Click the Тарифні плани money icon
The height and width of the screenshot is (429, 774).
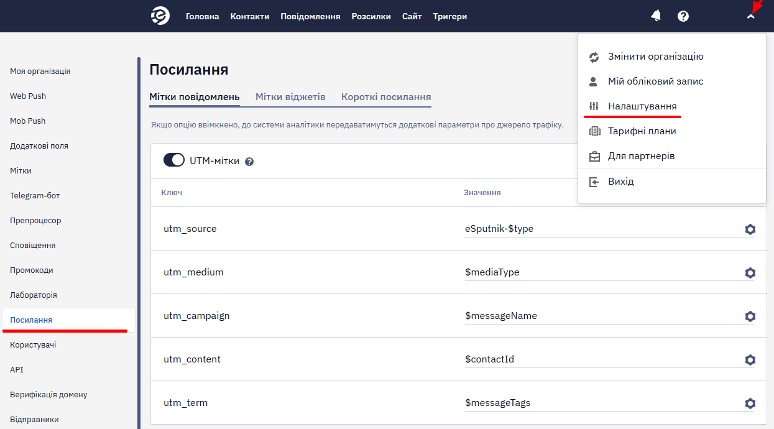pyautogui.click(x=594, y=131)
